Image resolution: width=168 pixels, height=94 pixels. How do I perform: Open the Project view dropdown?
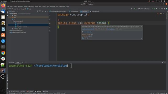(13, 11)
